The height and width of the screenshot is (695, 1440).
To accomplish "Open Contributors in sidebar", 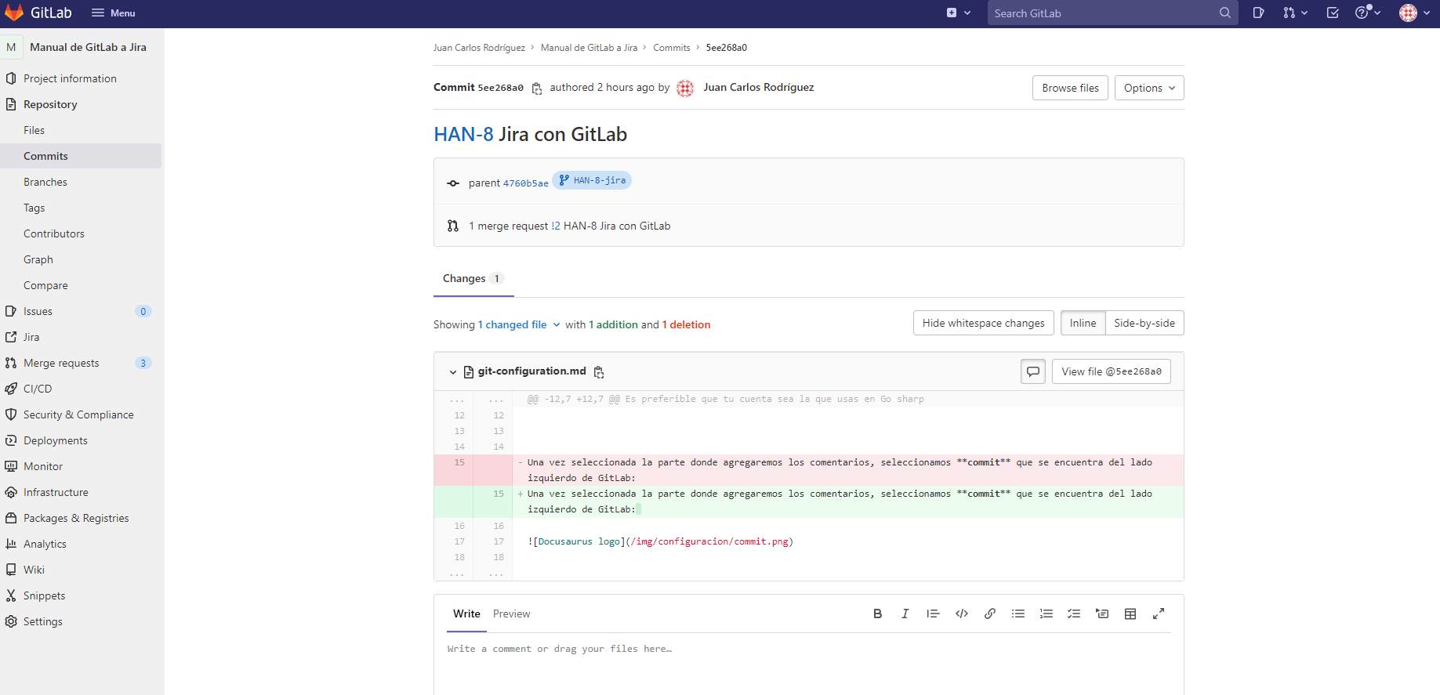I will pos(53,233).
